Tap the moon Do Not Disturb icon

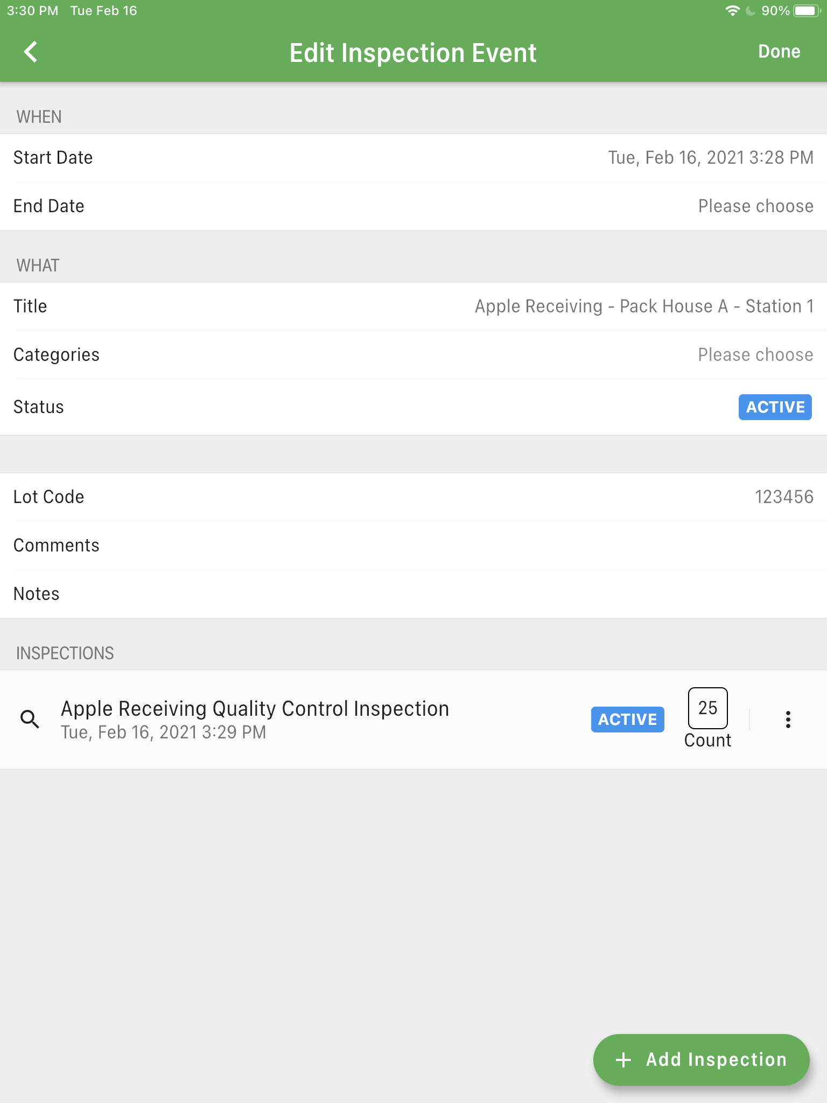tap(751, 11)
